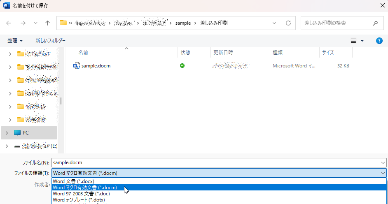Viewport: 388px width, 204px height.
Task: Choose Word 97-2003 文書 (*.doc)
Action: coord(219,194)
